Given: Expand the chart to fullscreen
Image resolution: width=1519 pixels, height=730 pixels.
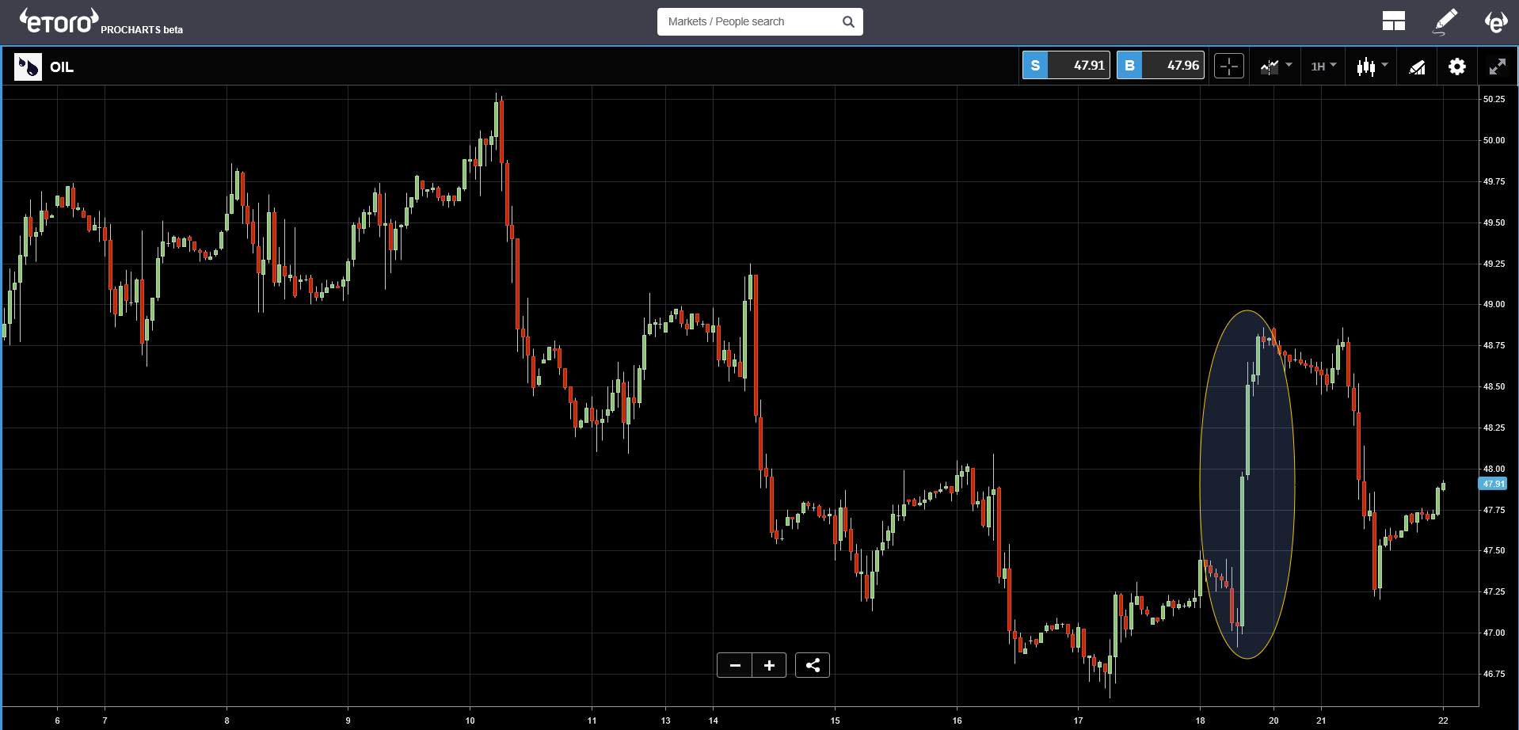Looking at the screenshot, I should click(x=1497, y=67).
